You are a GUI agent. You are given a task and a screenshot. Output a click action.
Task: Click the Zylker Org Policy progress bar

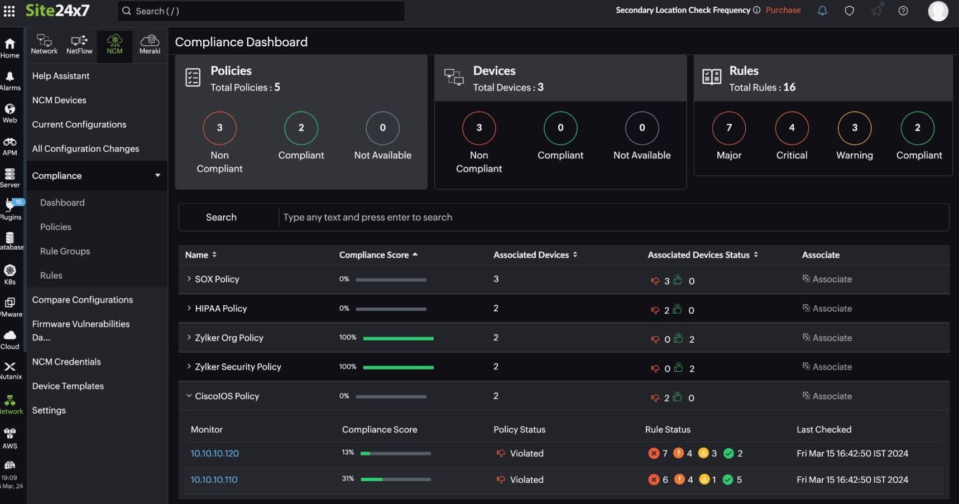(x=398, y=338)
